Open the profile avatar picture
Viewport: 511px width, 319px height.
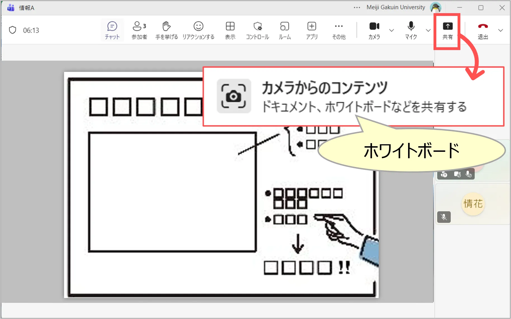pos(435,8)
